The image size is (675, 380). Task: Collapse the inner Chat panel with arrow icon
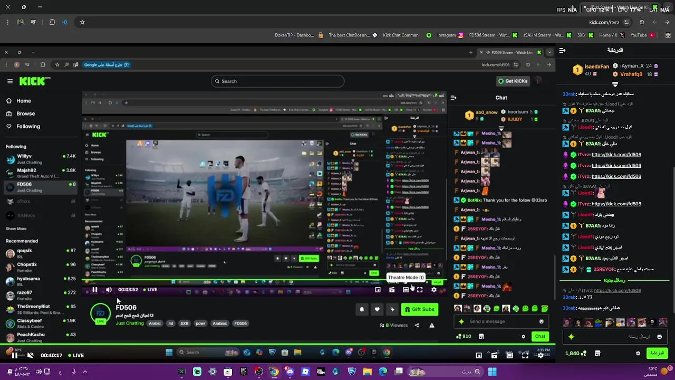pyautogui.click(x=453, y=97)
